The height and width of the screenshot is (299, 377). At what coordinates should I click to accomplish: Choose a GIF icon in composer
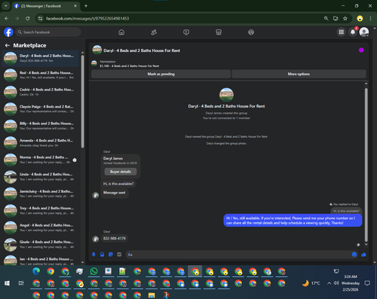point(119,255)
